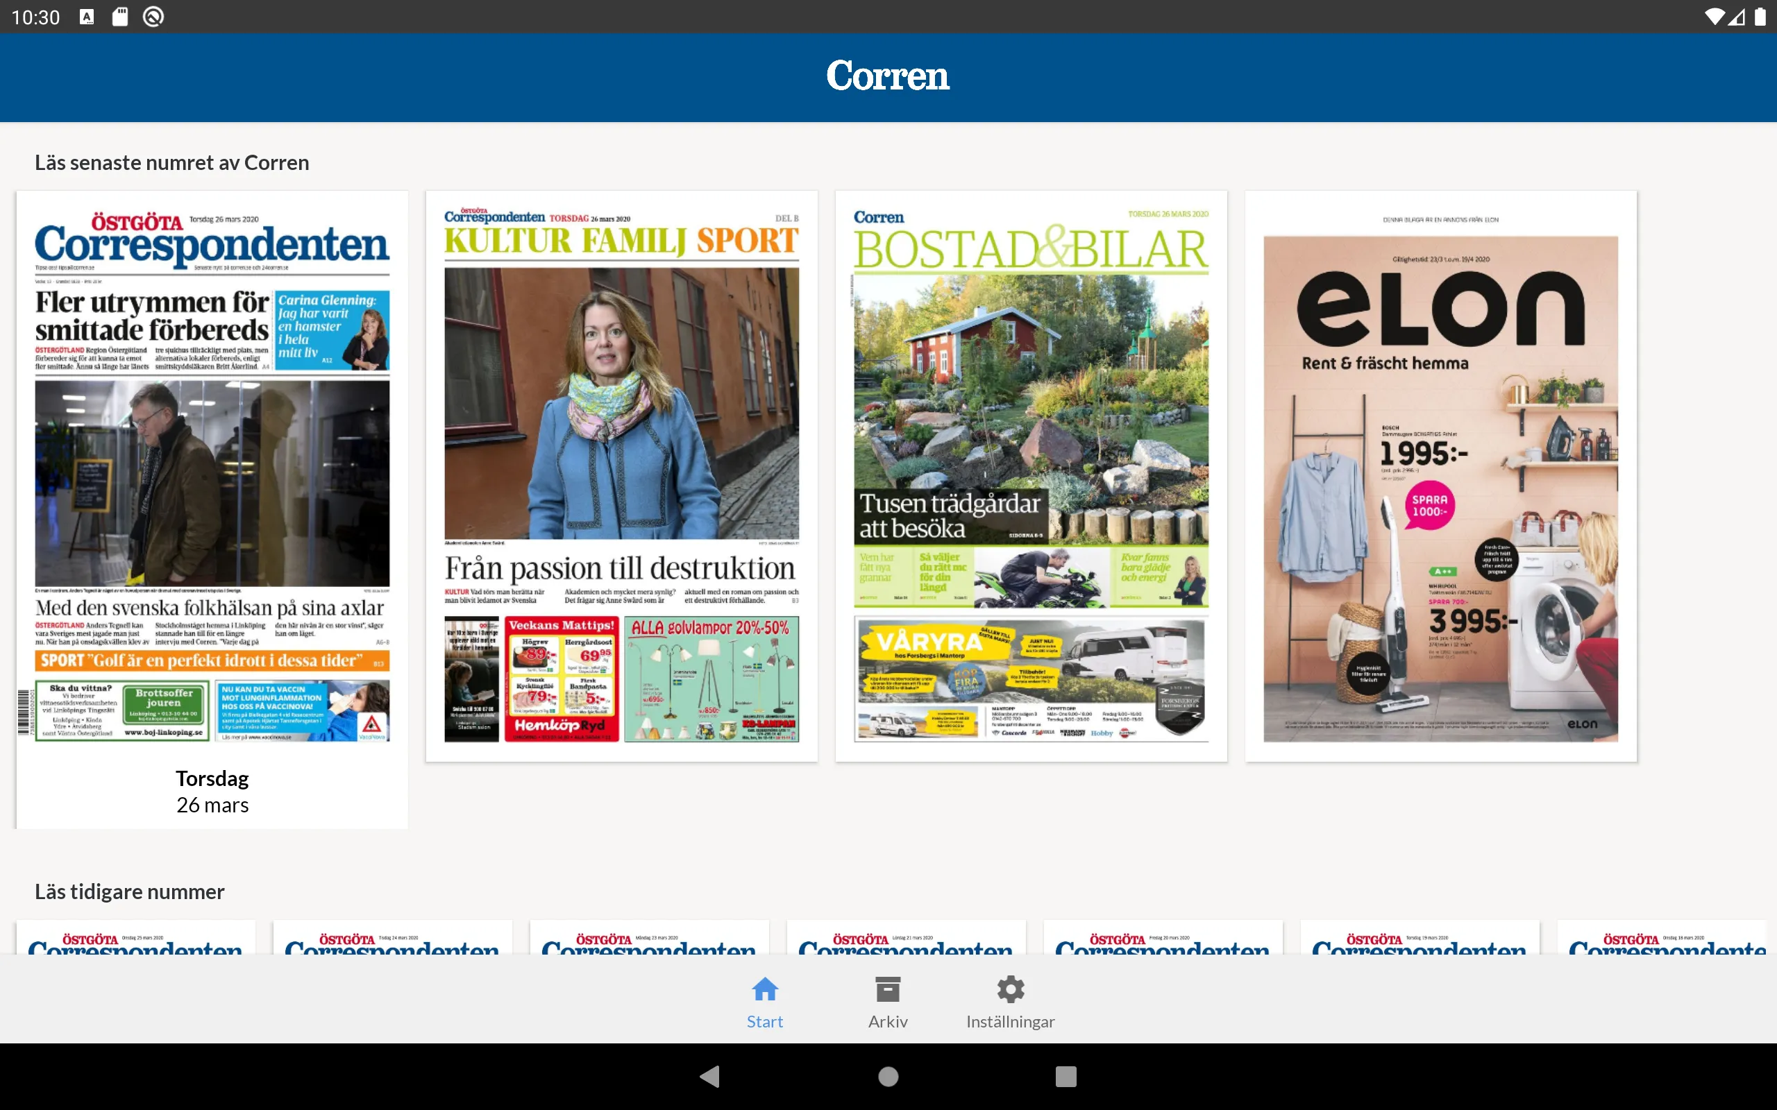This screenshot has height=1110, width=1777.
Task: Open the Arkiv archive tab
Action: [888, 1003]
